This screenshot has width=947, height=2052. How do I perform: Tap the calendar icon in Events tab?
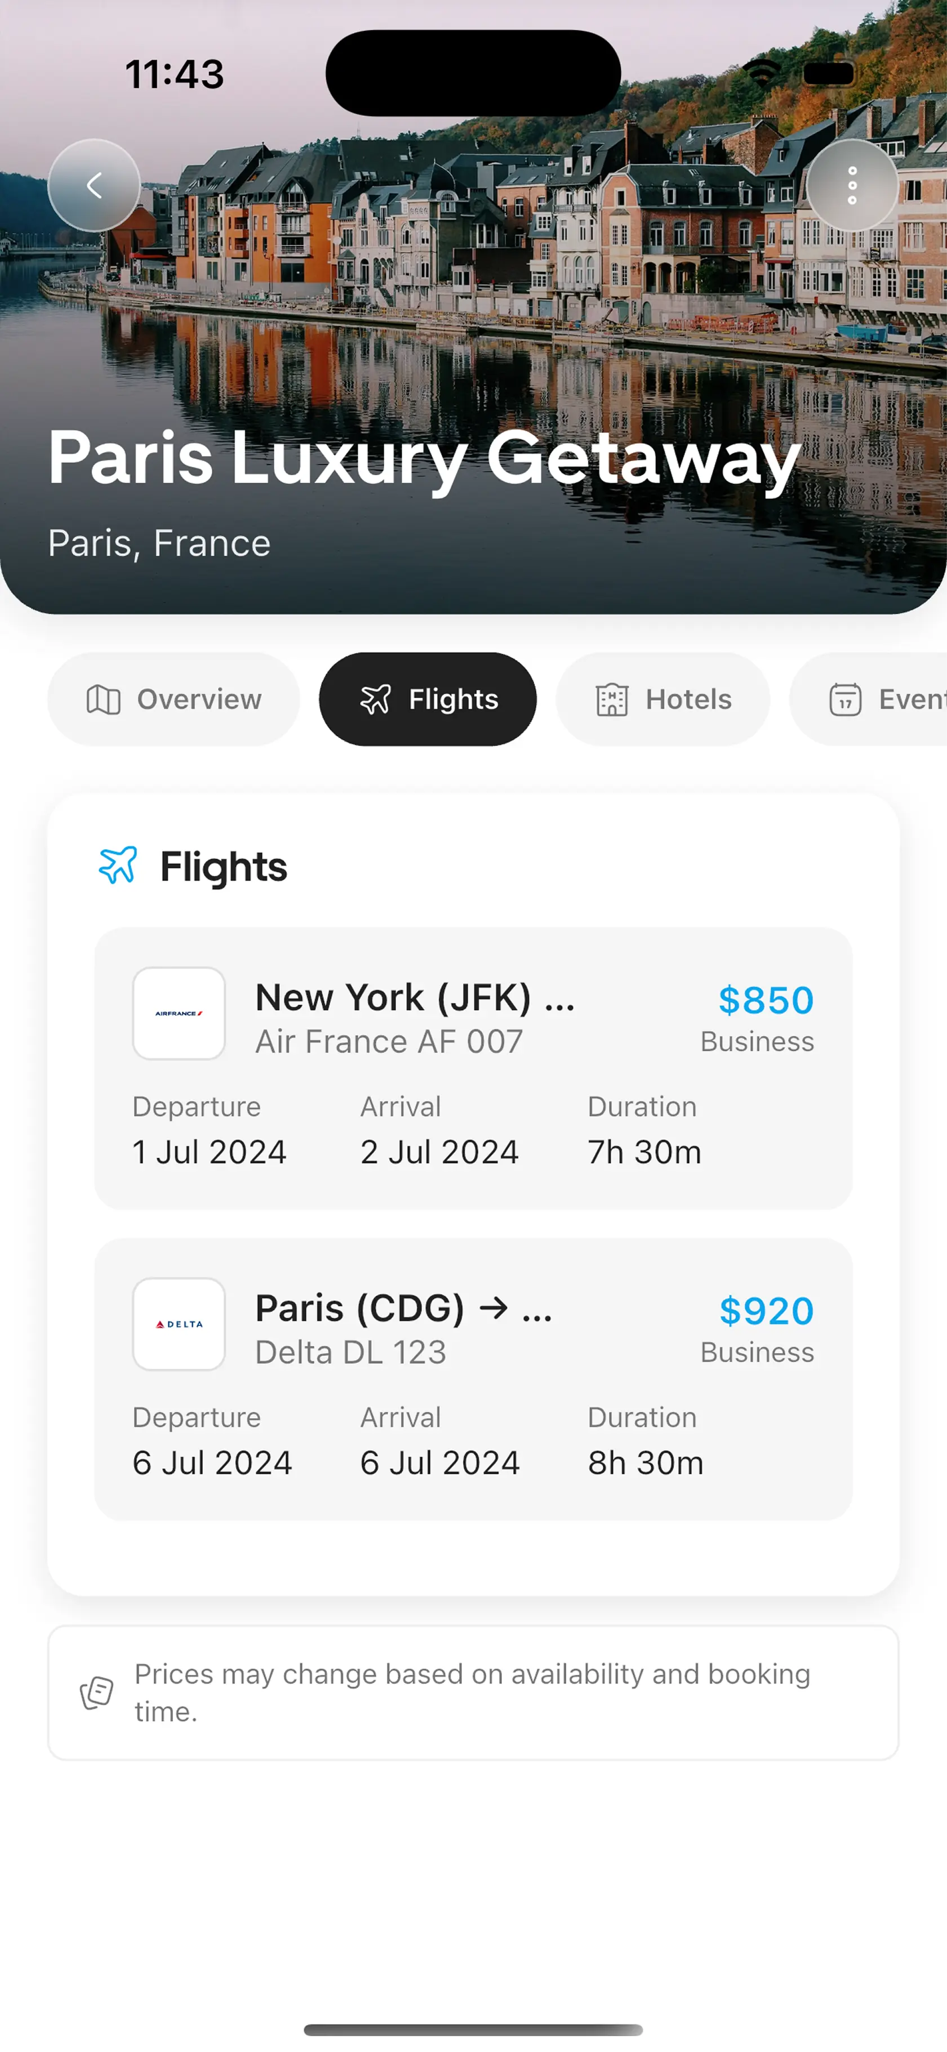click(845, 700)
